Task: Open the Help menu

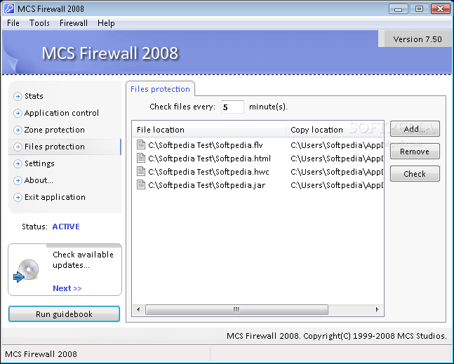Action: (106, 23)
